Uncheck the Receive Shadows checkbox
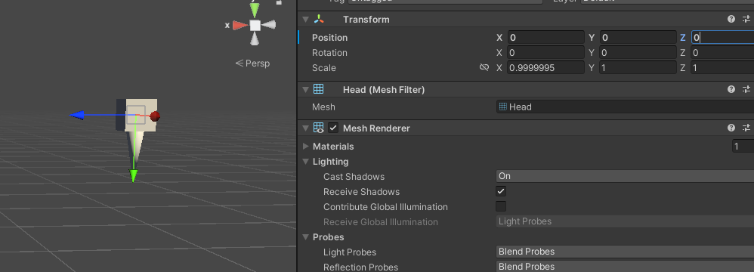Image resolution: width=754 pixels, height=272 pixels. 501,191
